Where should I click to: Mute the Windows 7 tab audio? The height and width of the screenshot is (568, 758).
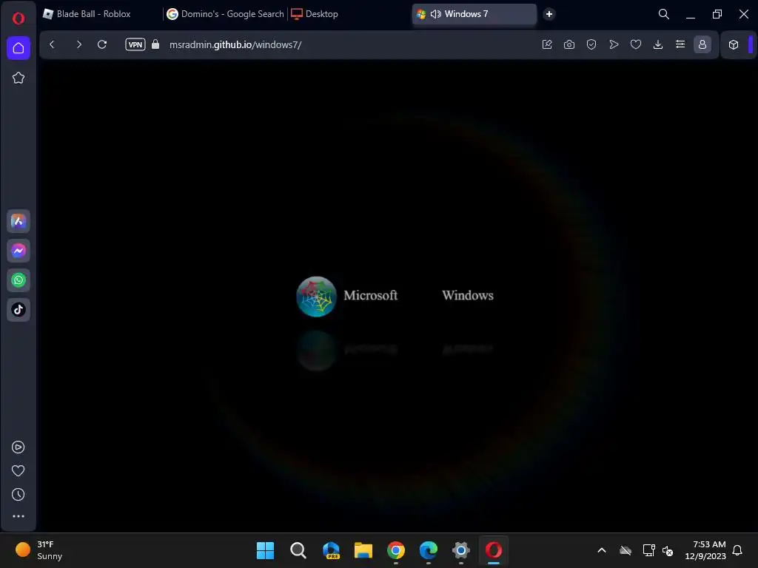coord(435,14)
